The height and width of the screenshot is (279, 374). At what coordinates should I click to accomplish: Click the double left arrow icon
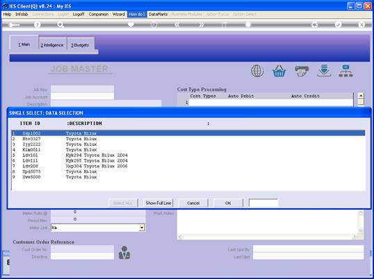point(177,24)
